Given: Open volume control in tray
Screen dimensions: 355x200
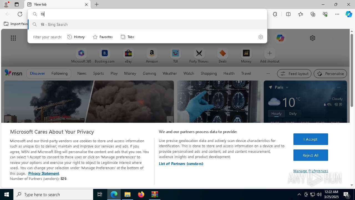Looking at the screenshot, I should pyautogui.click(x=319, y=194).
